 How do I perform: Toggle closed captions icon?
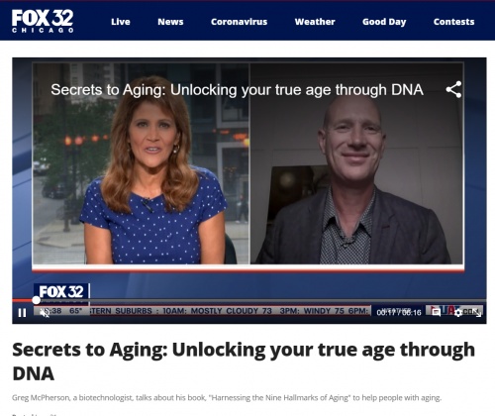point(436,312)
